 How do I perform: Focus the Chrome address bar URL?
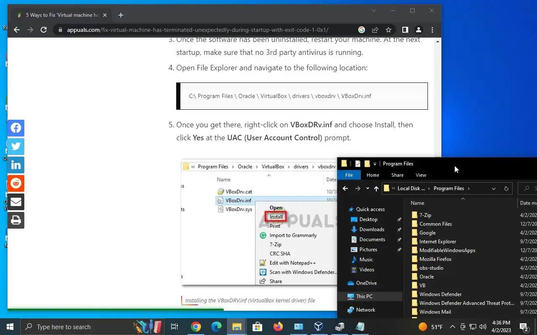point(197,30)
